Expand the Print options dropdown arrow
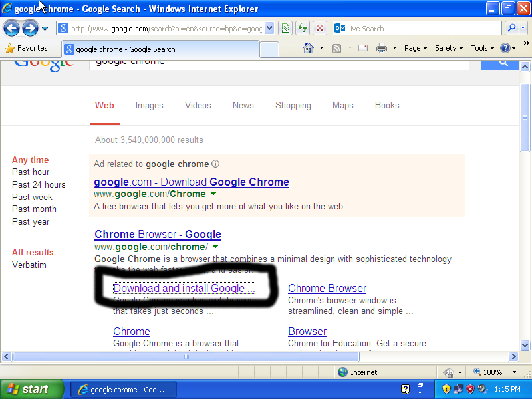This screenshot has width=532, height=399. pos(394,48)
